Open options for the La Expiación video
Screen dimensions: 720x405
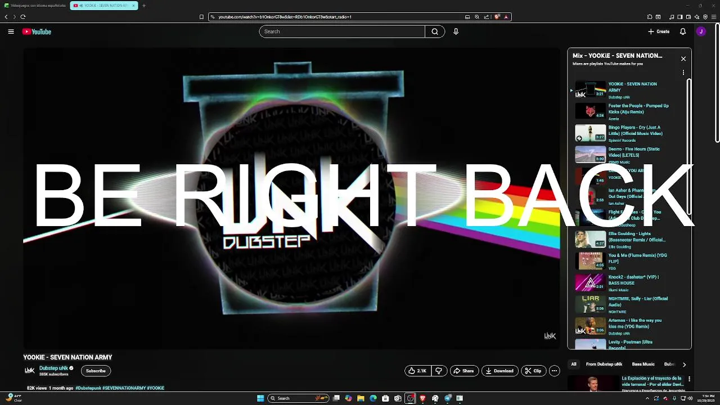[689, 379]
